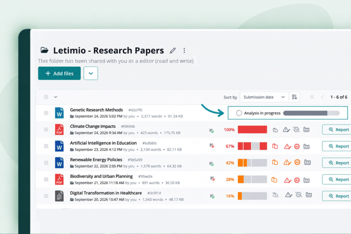Click the 42% orange similarity bar
This screenshot has width=351, height=234.
(x=252, y=163)
